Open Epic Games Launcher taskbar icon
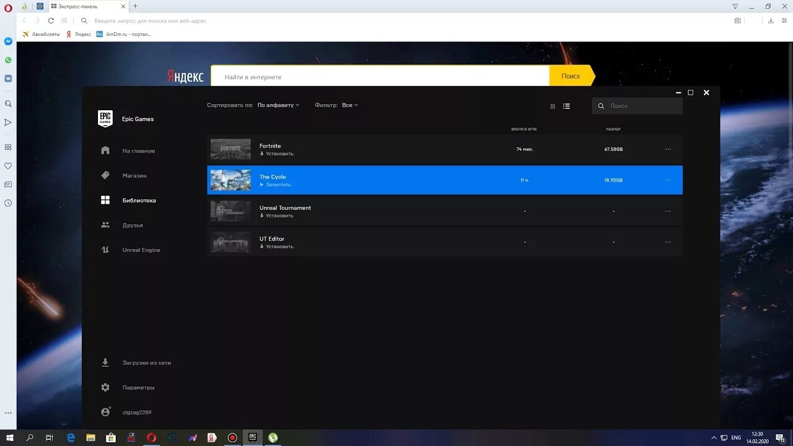 coord(252,437)
